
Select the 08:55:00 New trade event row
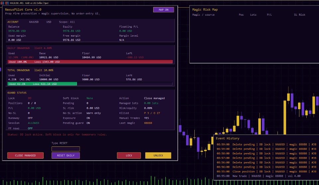(259, 176)
